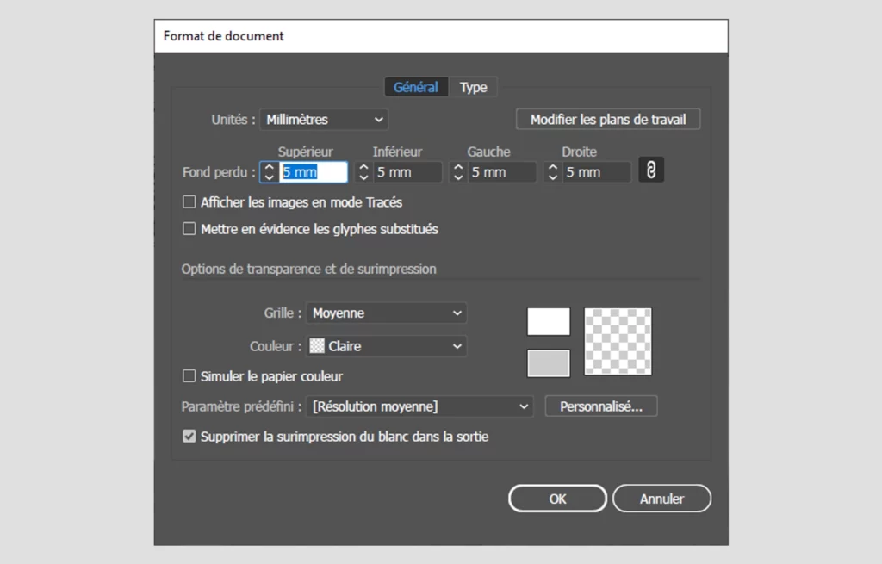
Task: Click the Gauche bleed stepper arrows
Action: (x=458, y=172)
